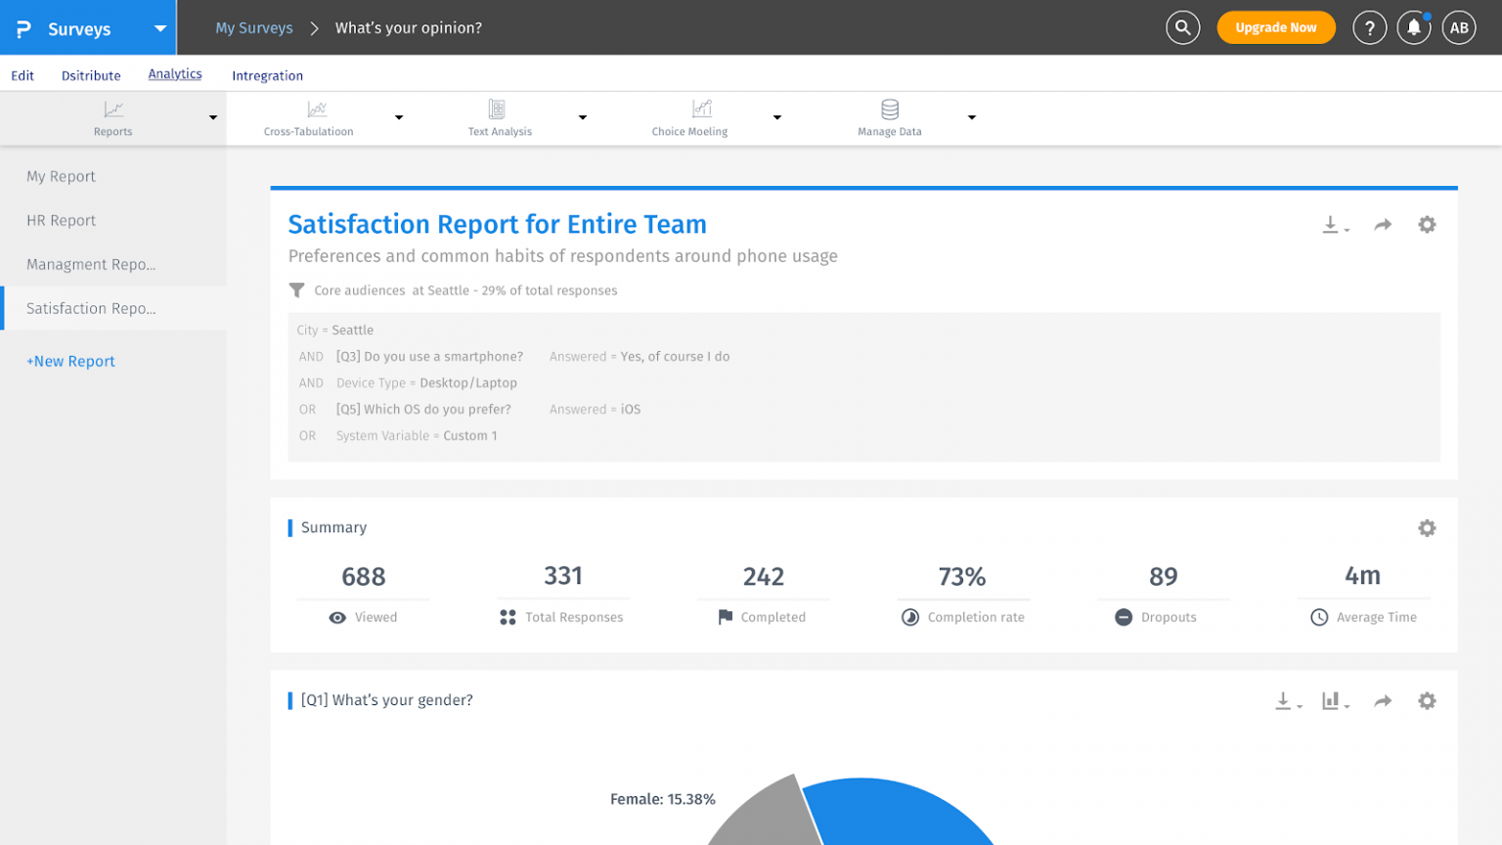Share the Satisfaction Report via arrow icon
The width and height of the screenshot is (1502, 845).
(1383, 225)
